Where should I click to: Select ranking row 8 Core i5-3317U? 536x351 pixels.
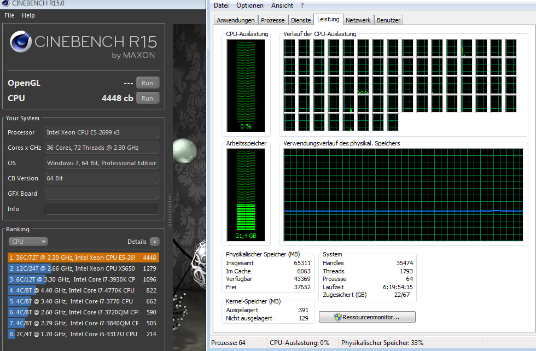point(83,334)
